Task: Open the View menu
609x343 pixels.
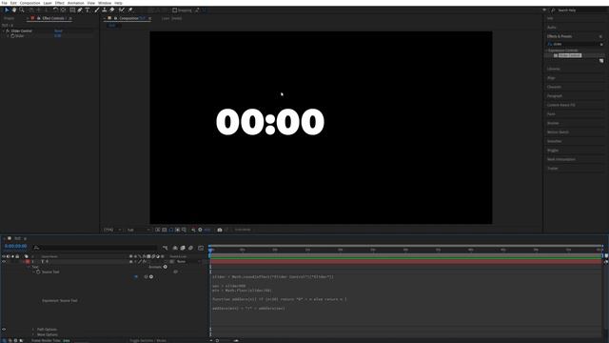Action: (91, 3)
